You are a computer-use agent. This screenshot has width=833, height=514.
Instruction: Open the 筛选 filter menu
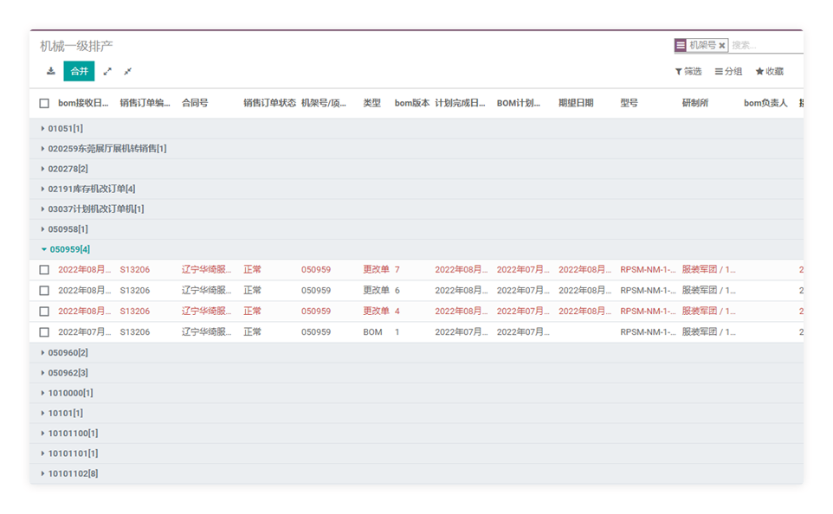[688, 71]
